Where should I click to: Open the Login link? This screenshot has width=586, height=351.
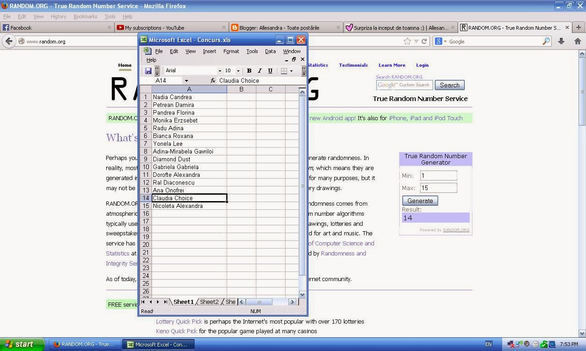[x=422, y=65]
